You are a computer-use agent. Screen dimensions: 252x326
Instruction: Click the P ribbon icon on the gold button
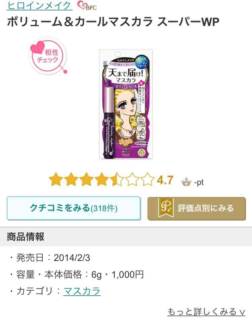point(166,208)
